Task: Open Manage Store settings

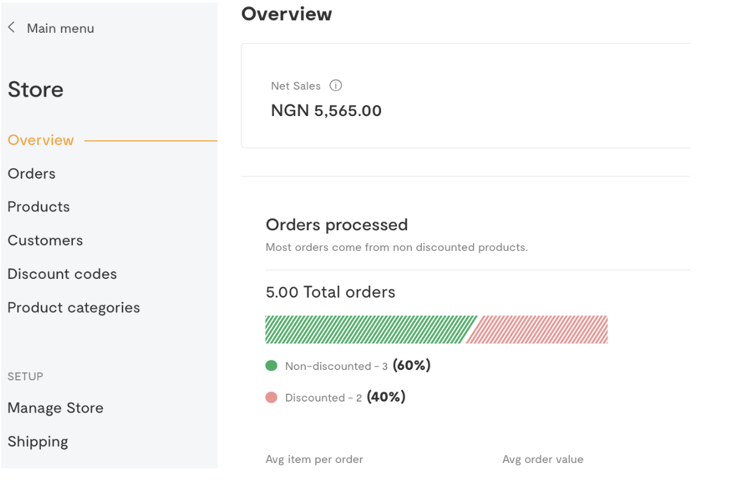Action: (55, 408)
